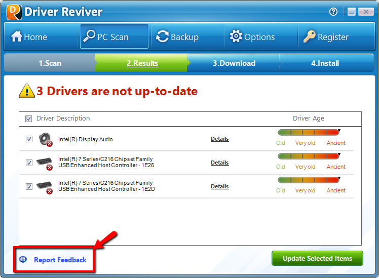Switch to the 3.Download step tab

(x=234, y=63)
